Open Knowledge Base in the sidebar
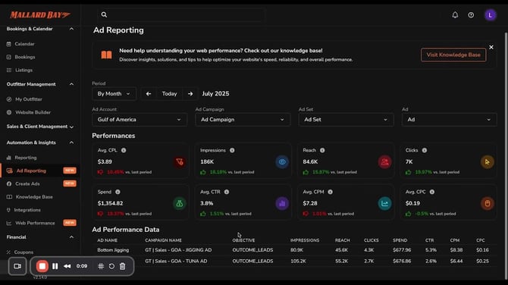 click(34, 197)
